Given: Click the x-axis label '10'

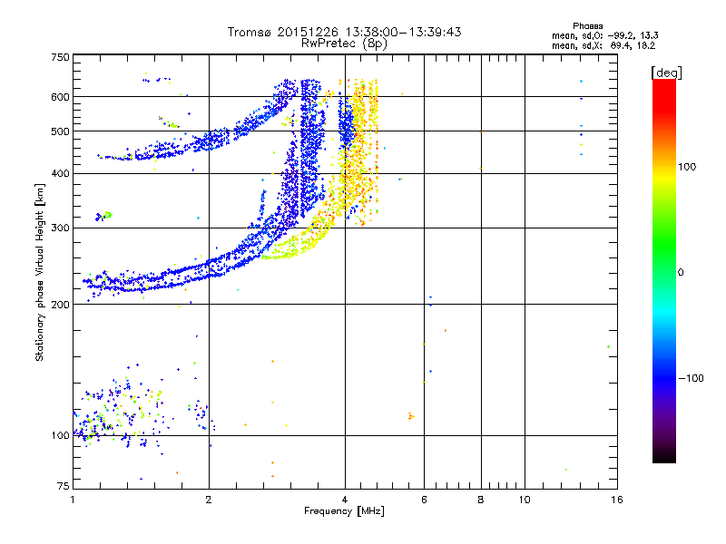Looking at the screenshot, I should (525, 500).
